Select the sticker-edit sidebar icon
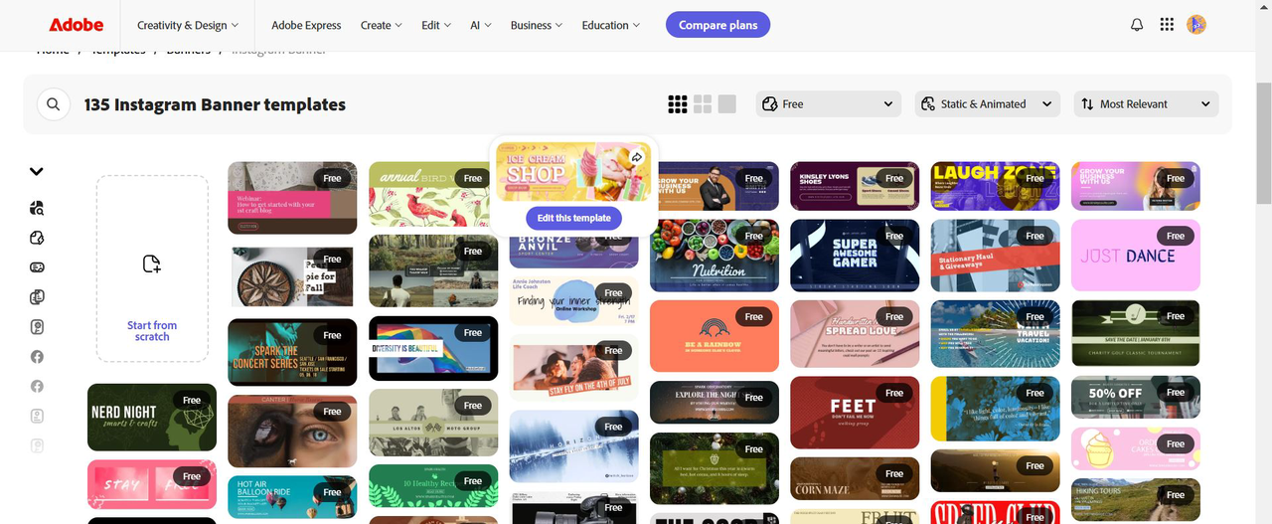This screenshot has width=1272, height=524. pyautogui.click(x=37, y=238)
